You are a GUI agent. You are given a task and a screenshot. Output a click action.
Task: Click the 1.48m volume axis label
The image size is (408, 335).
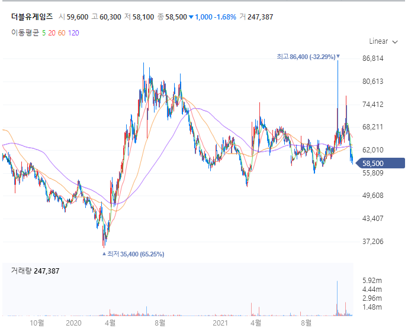click(x=372, y=307)
